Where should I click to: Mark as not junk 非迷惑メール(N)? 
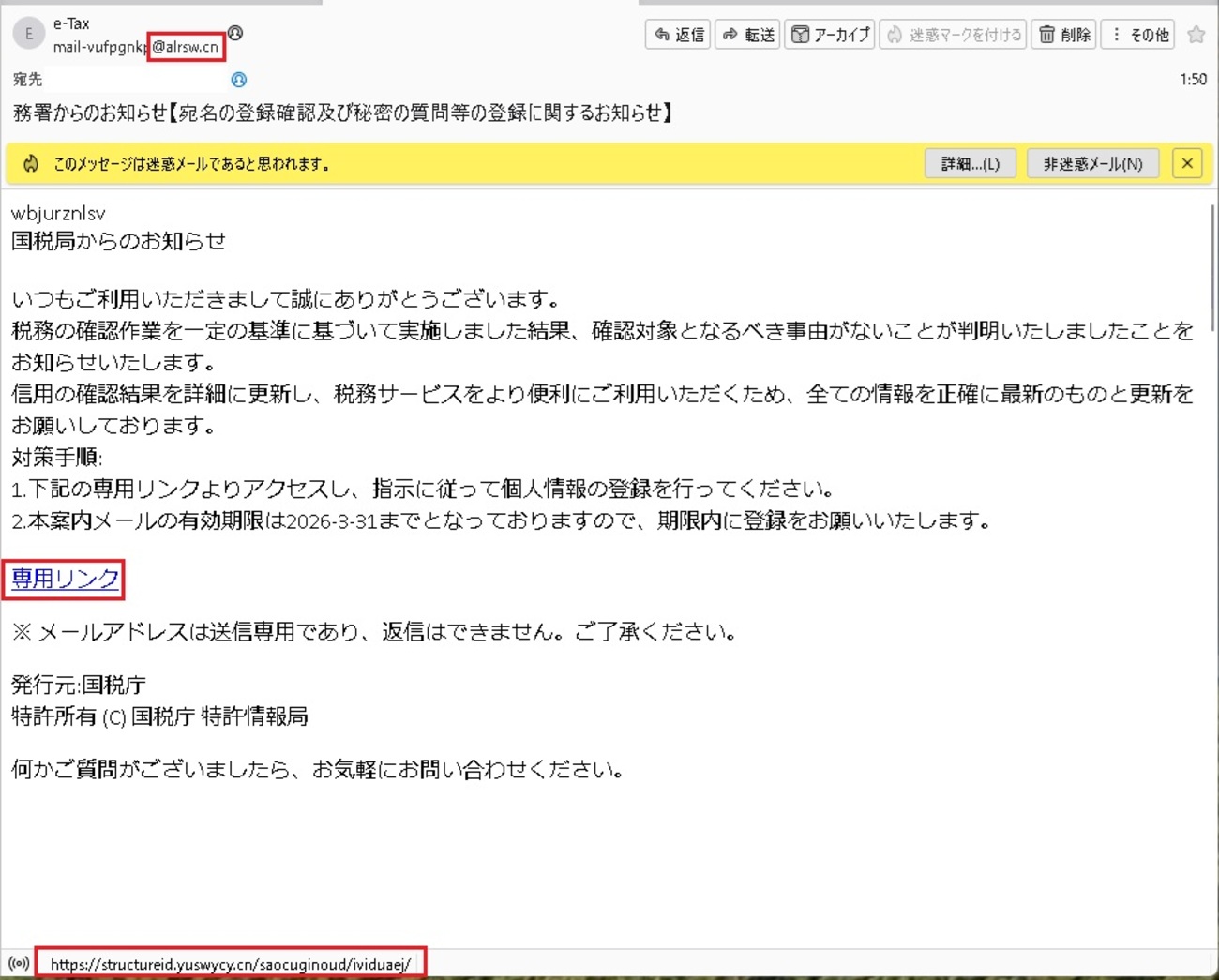pos(1093,163)
